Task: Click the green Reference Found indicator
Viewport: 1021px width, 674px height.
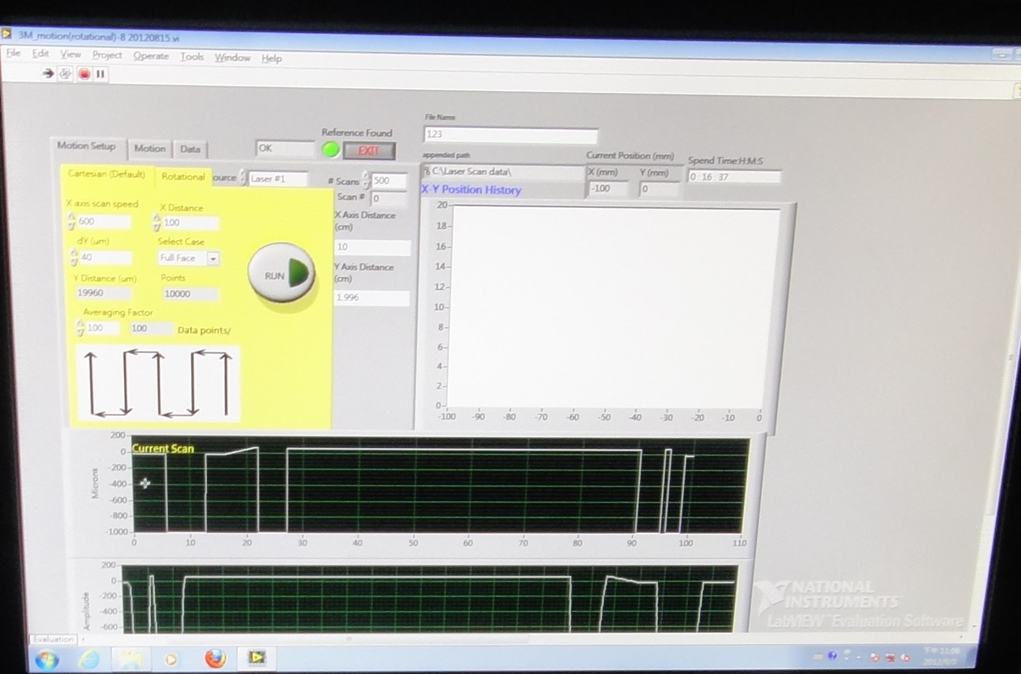Action: 330,150
